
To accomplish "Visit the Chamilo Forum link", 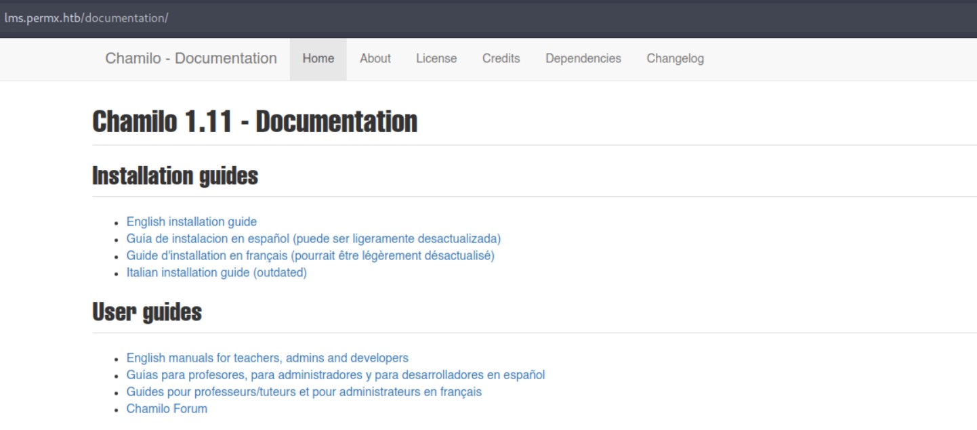I will click(167, 408).
